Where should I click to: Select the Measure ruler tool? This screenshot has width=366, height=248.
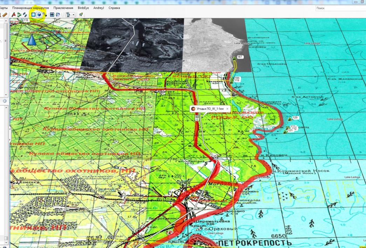(4, 15)
